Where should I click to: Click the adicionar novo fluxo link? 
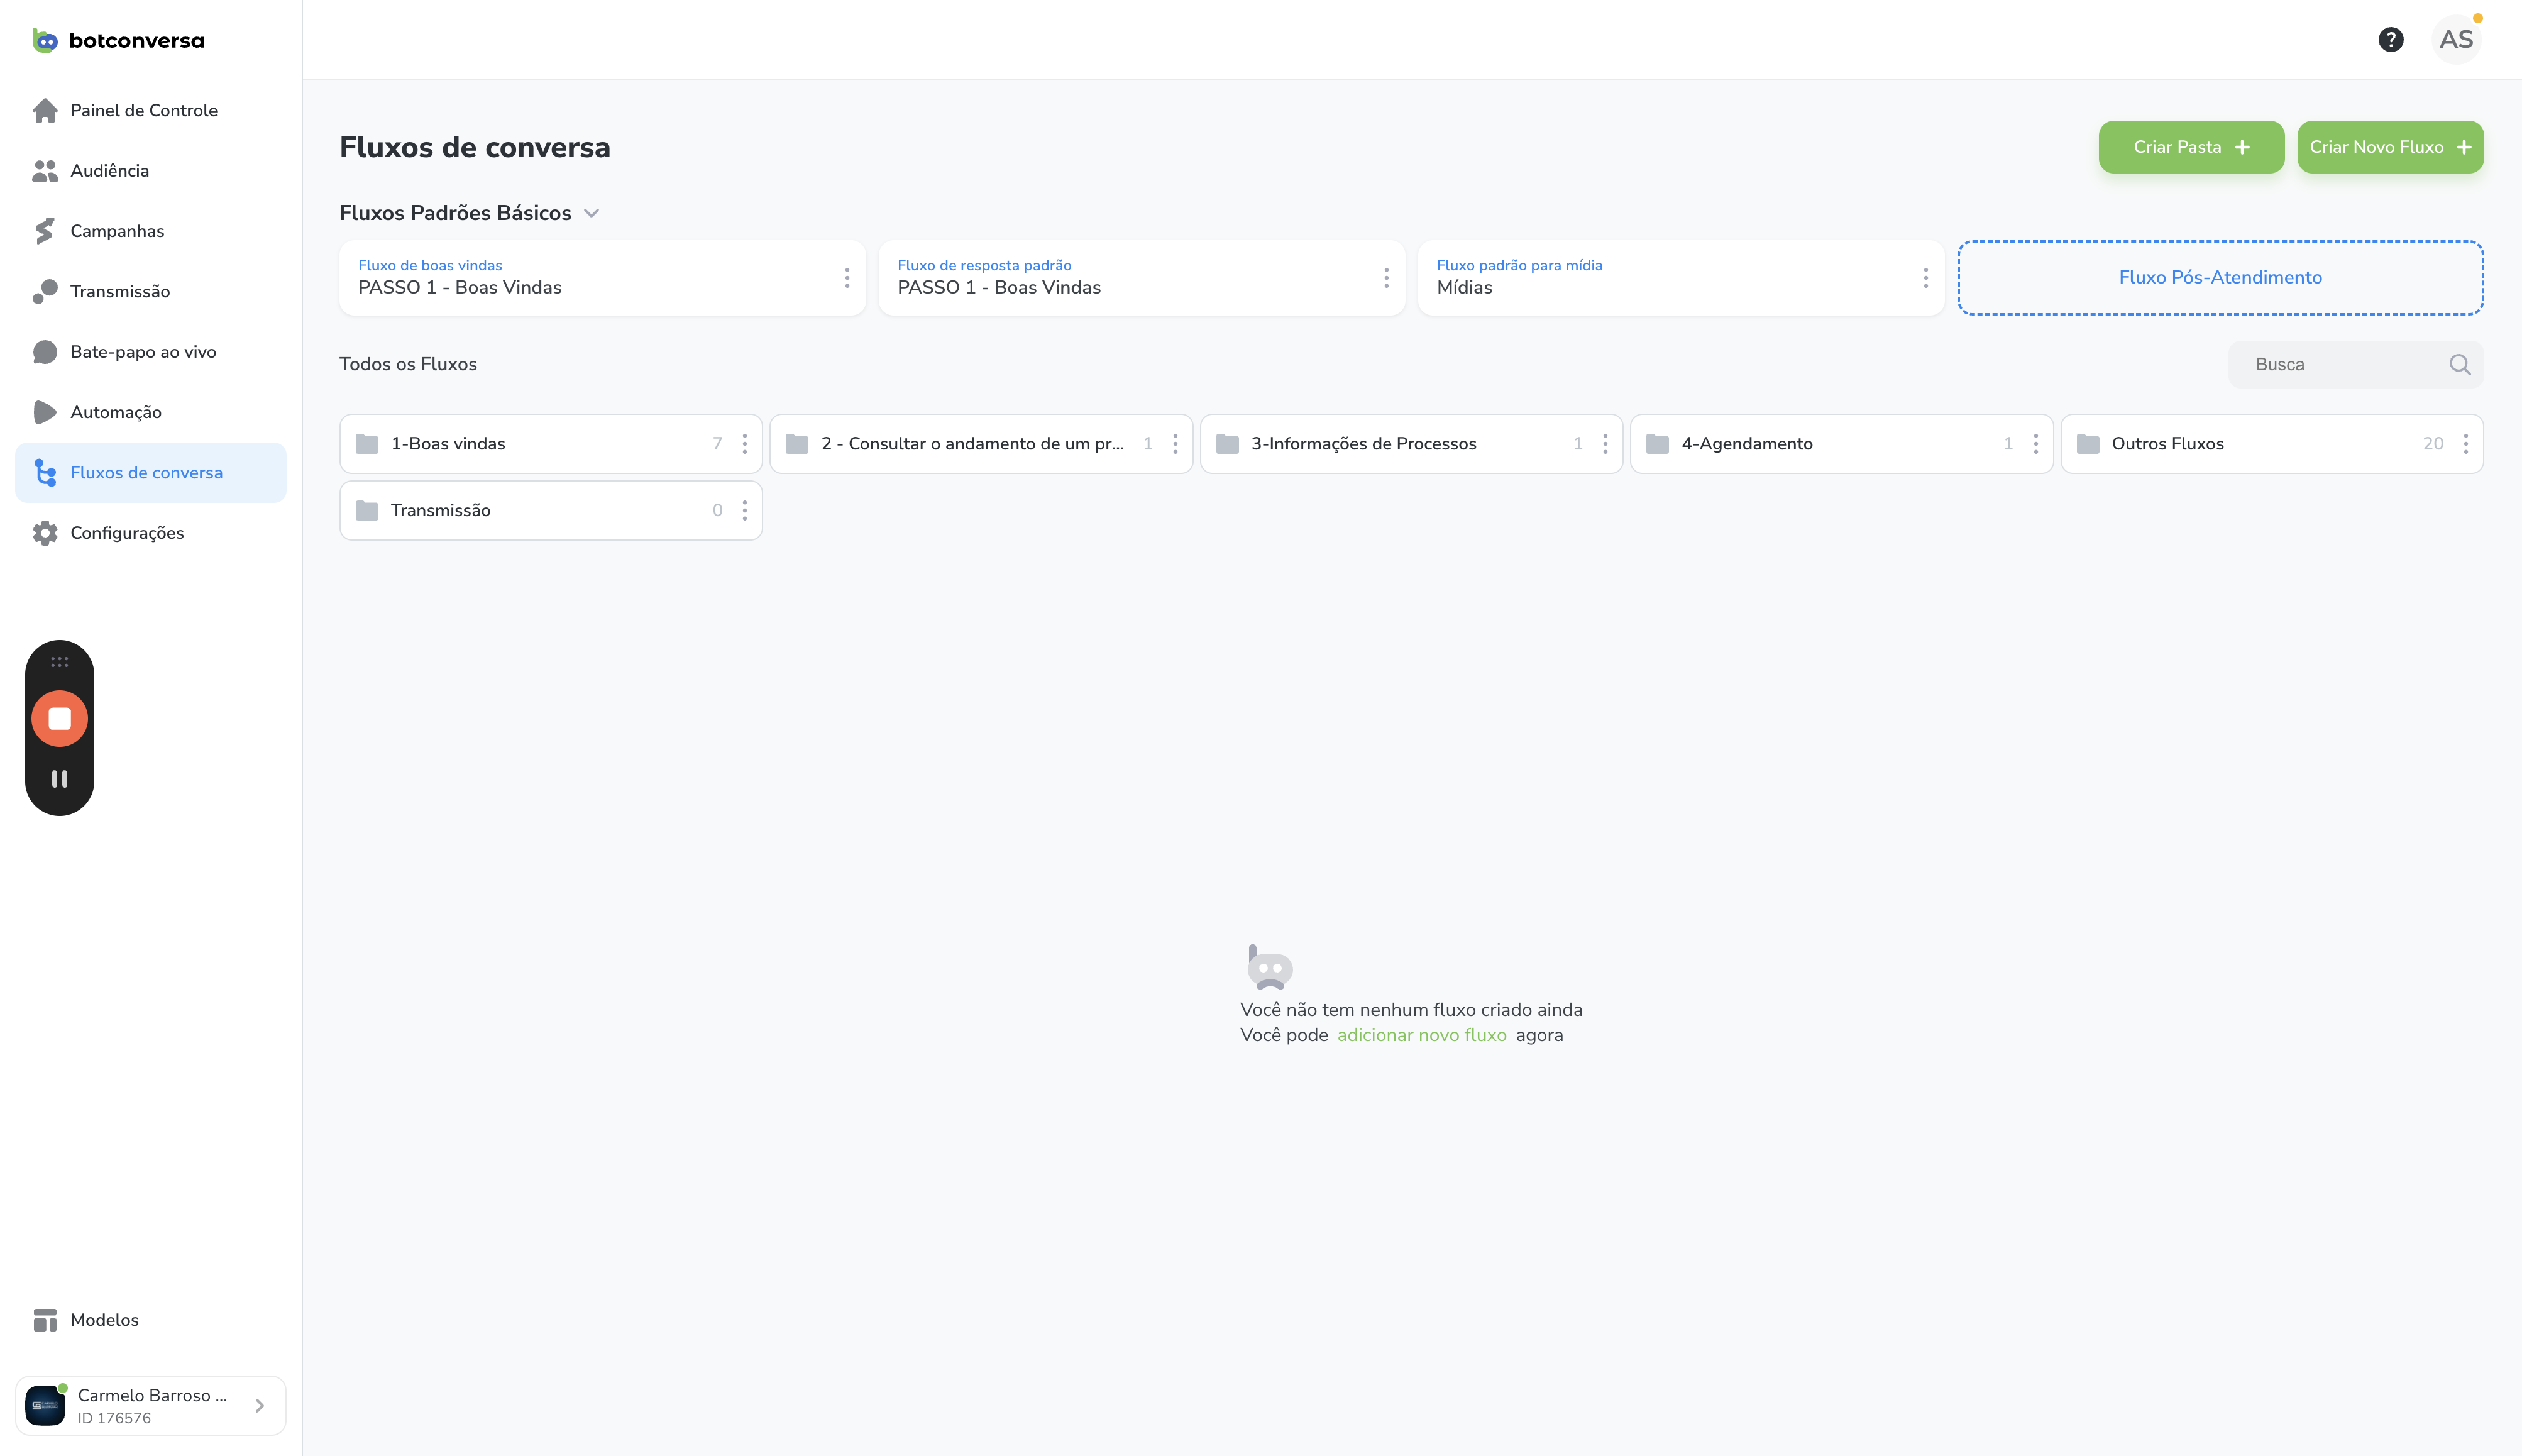[1421, 1035]
